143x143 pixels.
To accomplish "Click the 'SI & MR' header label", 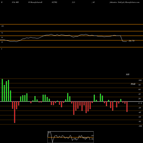I will [x=15, y=2].
